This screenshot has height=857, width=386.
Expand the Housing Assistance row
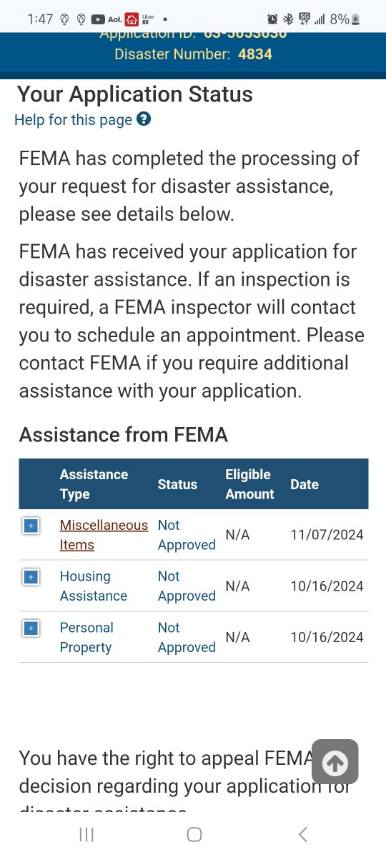pos(31,577)
